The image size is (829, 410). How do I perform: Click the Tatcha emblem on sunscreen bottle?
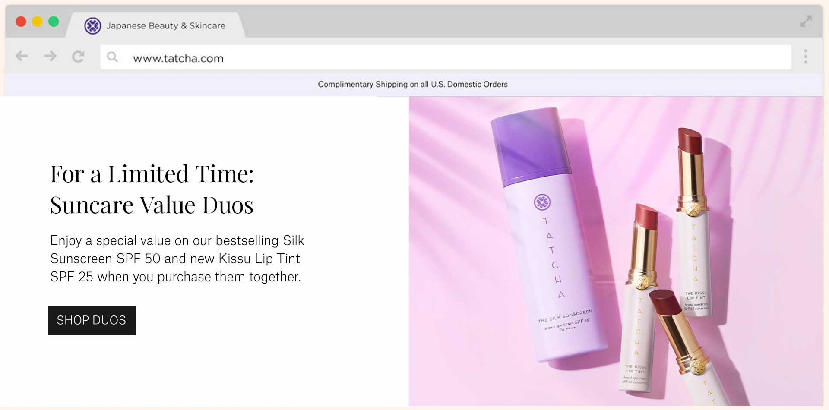coord(542,202)
